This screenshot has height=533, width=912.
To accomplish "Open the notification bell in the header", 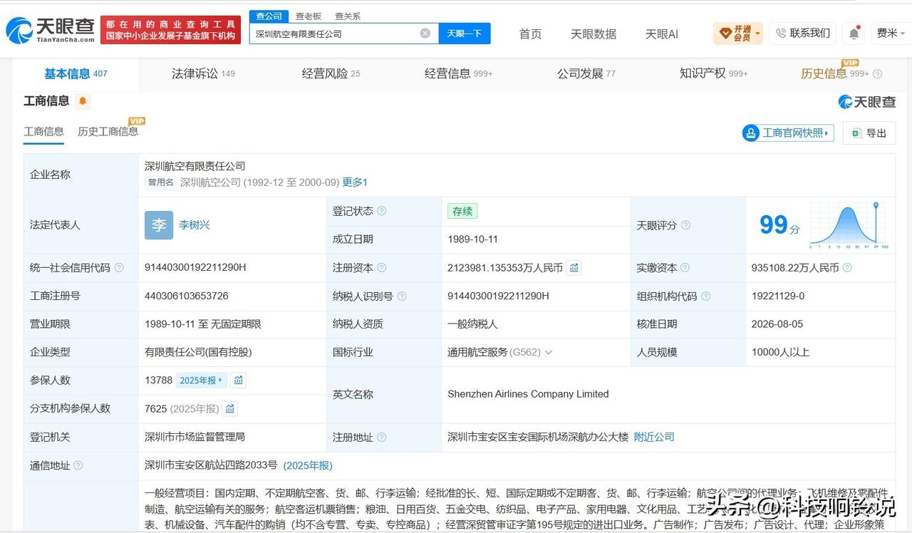I will click(x=854, y=33).
